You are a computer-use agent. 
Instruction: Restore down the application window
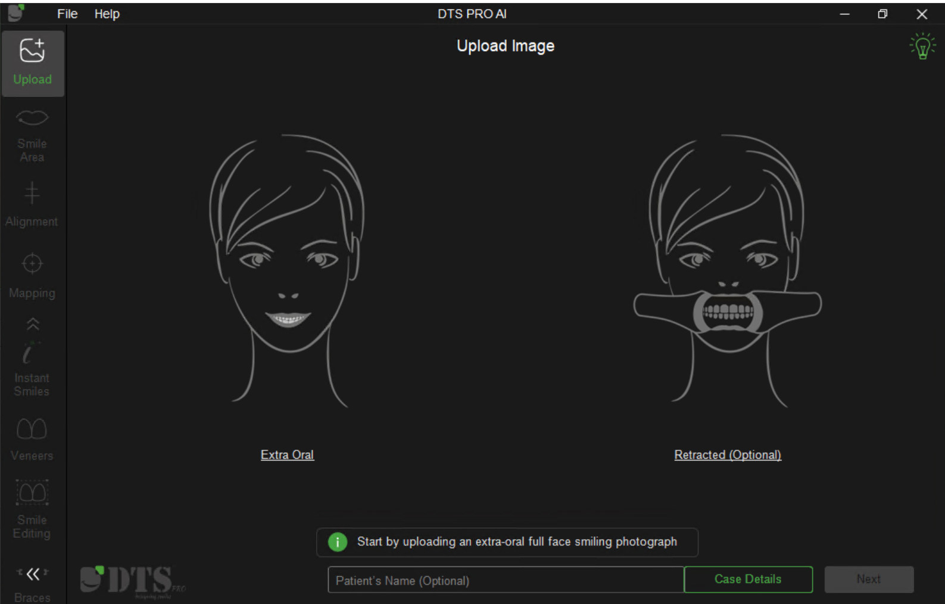coord(882,14)
